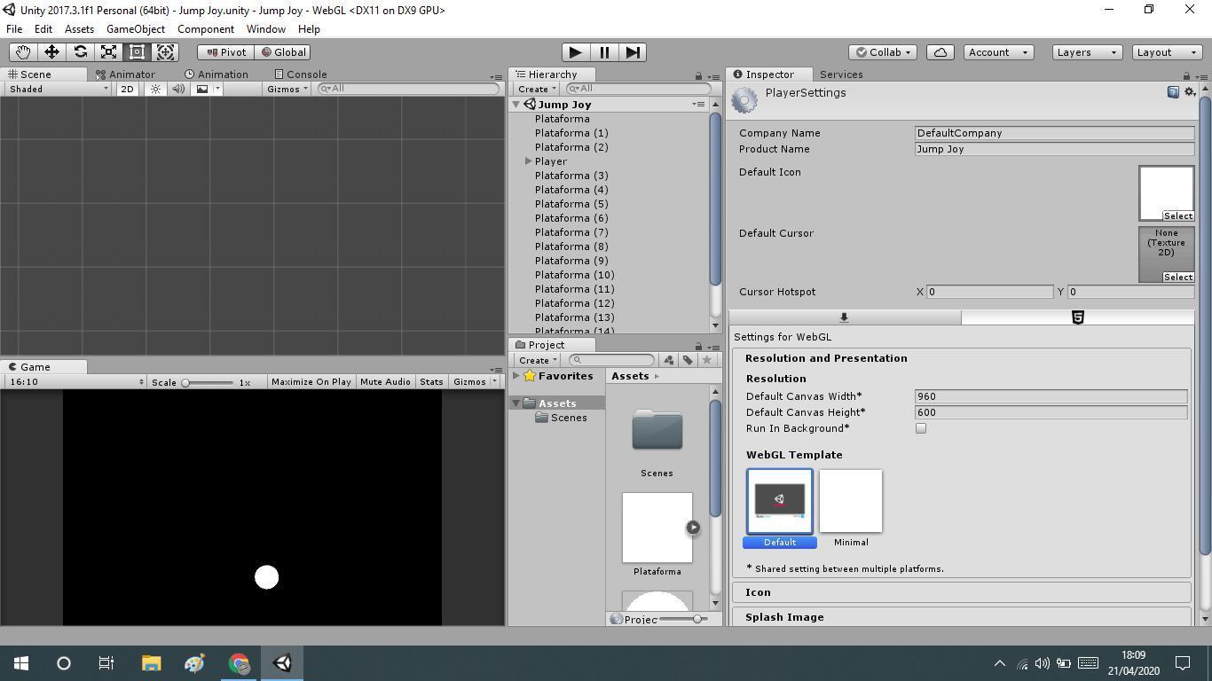Open component help book icon in Inspector

click(x=1173, y=92)
